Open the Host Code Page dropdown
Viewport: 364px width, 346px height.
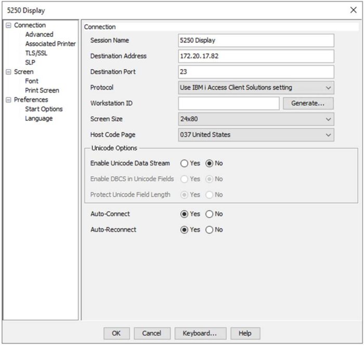click(x=256, y=135)
